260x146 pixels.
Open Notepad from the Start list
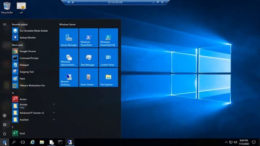tap(33, 65)
